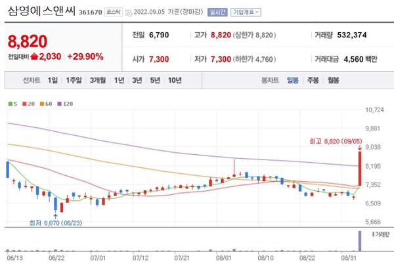Switch to the 주봉 candlestick chart
This screenshot has width=394, height=271.
tap(313, 80)
